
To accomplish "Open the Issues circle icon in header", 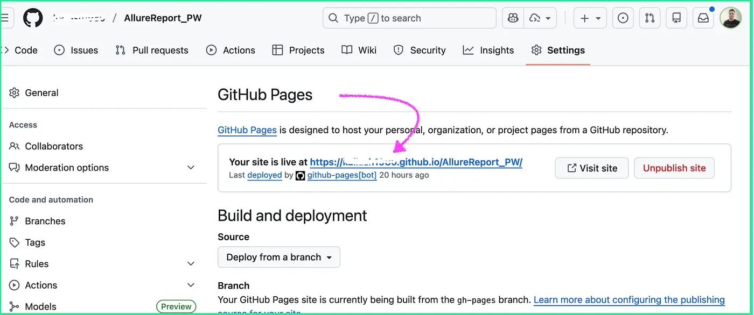I will coord(623,18).
